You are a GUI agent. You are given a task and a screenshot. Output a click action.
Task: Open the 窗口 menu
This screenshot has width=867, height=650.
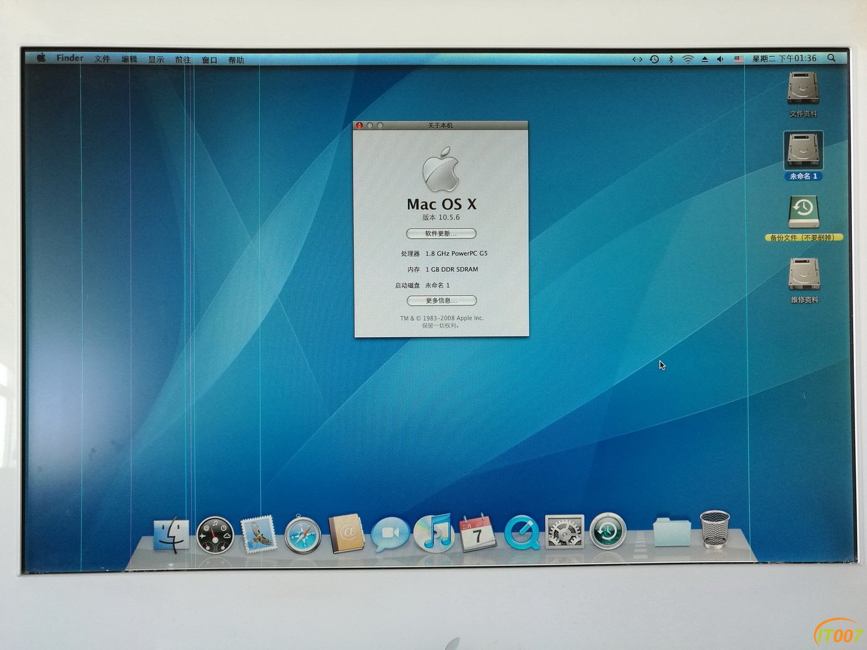point(210,60)
